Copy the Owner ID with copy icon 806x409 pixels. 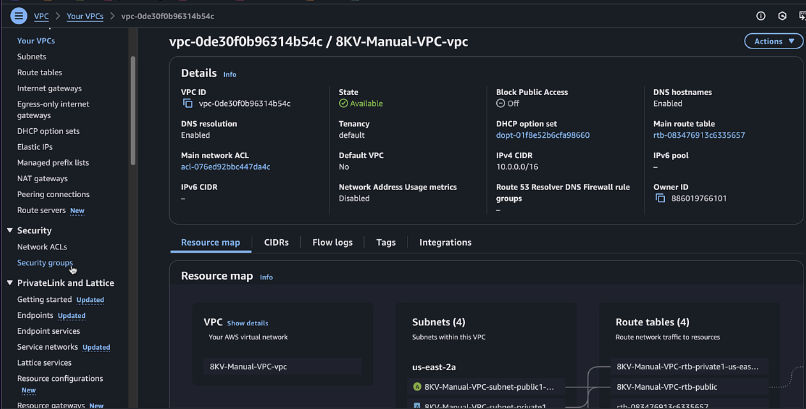pos(660,198)
